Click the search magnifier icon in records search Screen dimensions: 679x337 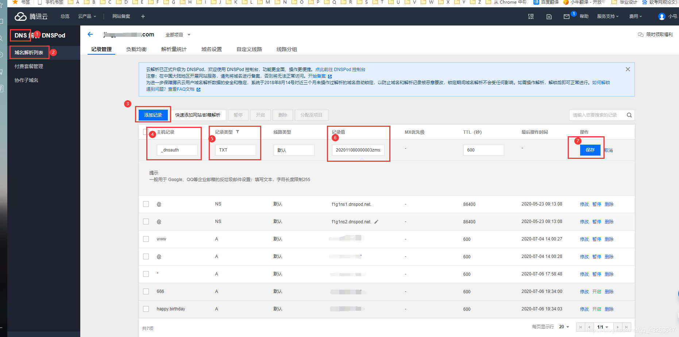629,115
